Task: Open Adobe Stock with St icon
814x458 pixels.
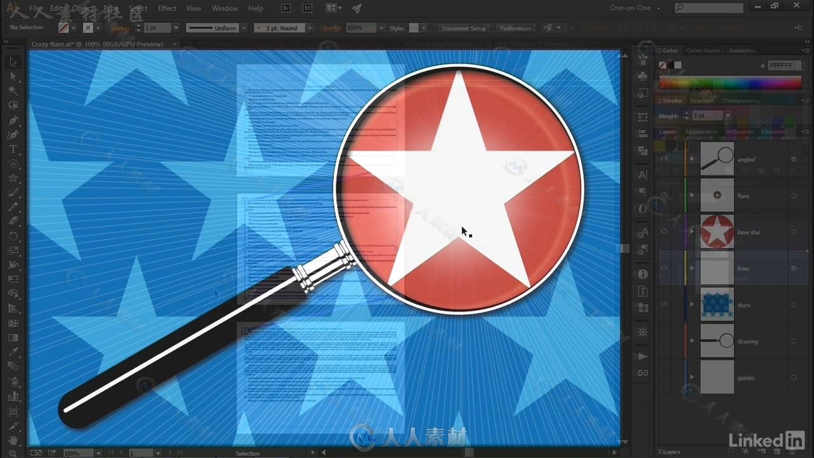Action: 307,8
